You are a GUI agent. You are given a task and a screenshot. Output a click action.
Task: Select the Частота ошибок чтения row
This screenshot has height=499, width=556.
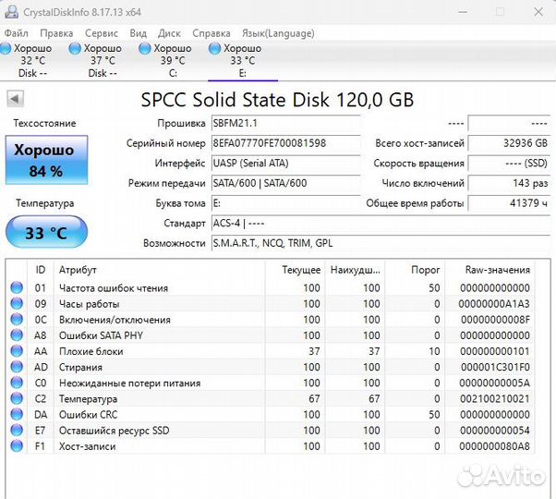[271, 287]
